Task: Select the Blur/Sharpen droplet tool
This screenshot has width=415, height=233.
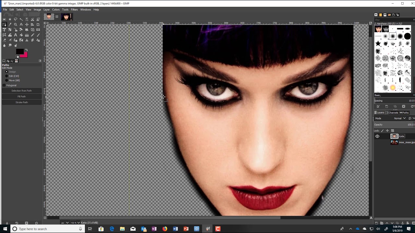Action: click(4, 45)
